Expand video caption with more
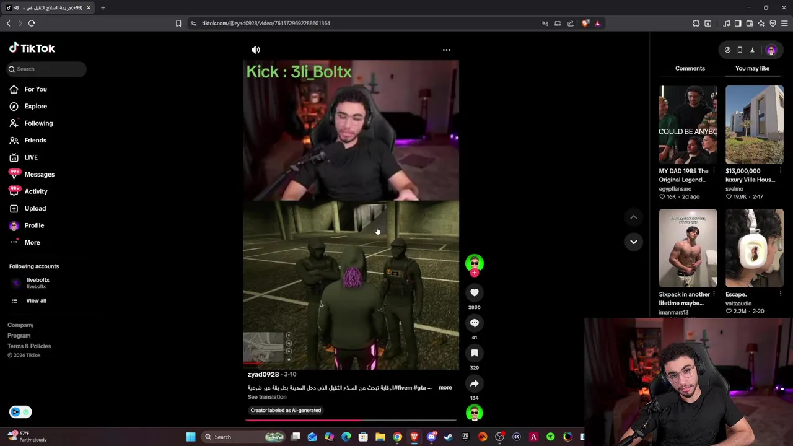The height and width of the screenshot is (446, 793). 445,387
